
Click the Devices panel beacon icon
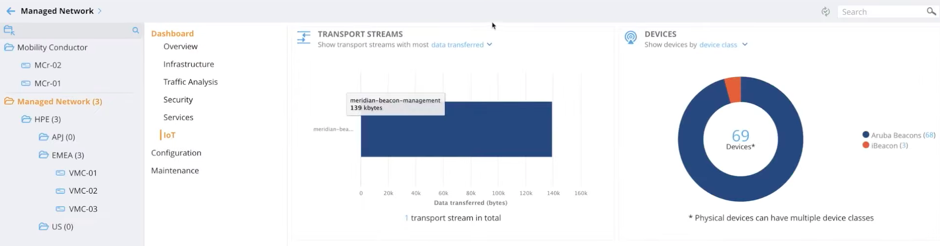[630, 38]
